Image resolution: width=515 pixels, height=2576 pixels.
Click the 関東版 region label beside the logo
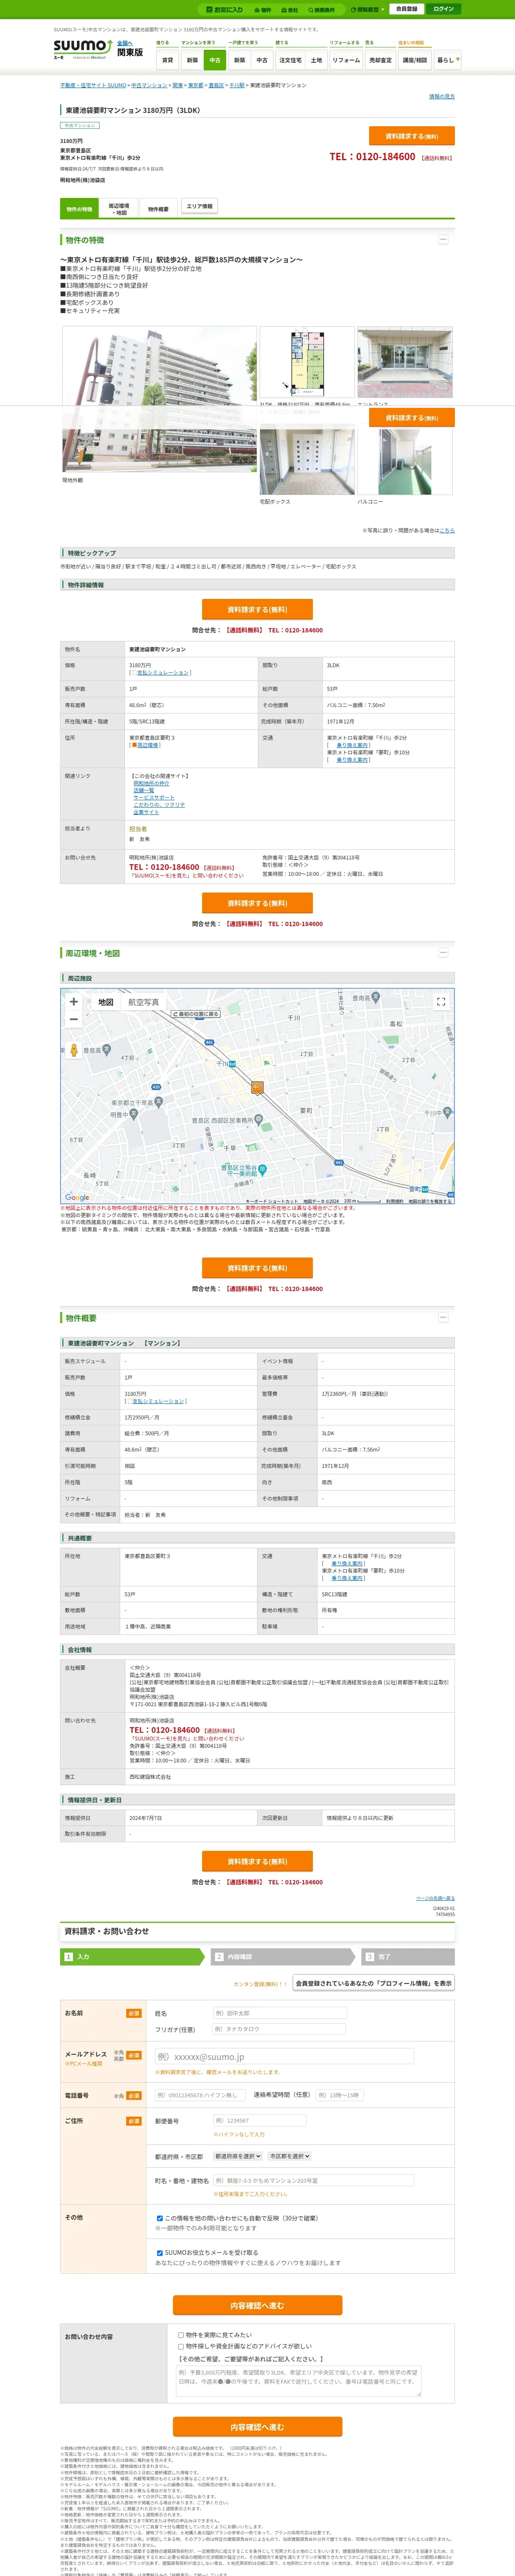(130, 52)
